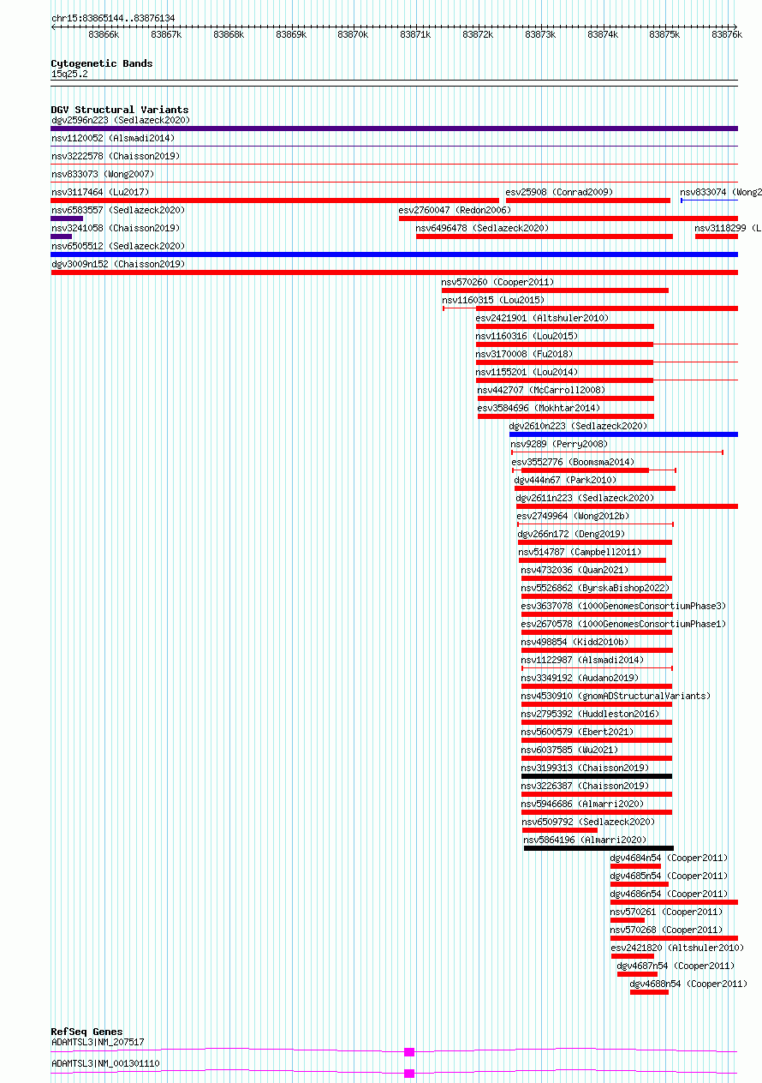Select the dgv4687n54 (Cooper2011) label

click(x=676, y=966)
